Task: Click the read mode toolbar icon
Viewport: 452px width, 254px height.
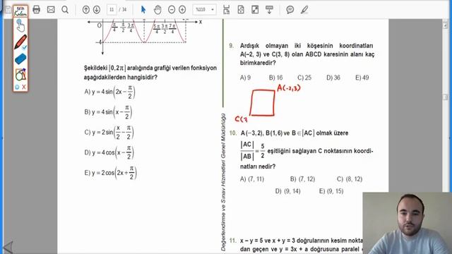Action: [269, 9]
